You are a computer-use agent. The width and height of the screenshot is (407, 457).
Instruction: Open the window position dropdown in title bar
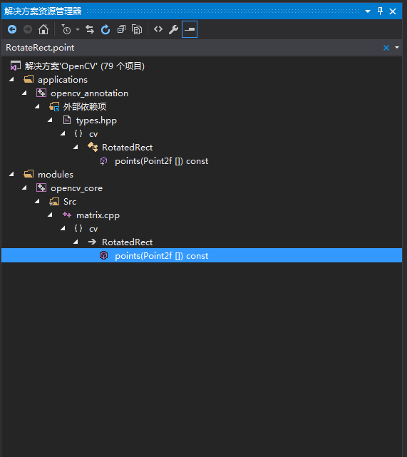pos(368,11)
